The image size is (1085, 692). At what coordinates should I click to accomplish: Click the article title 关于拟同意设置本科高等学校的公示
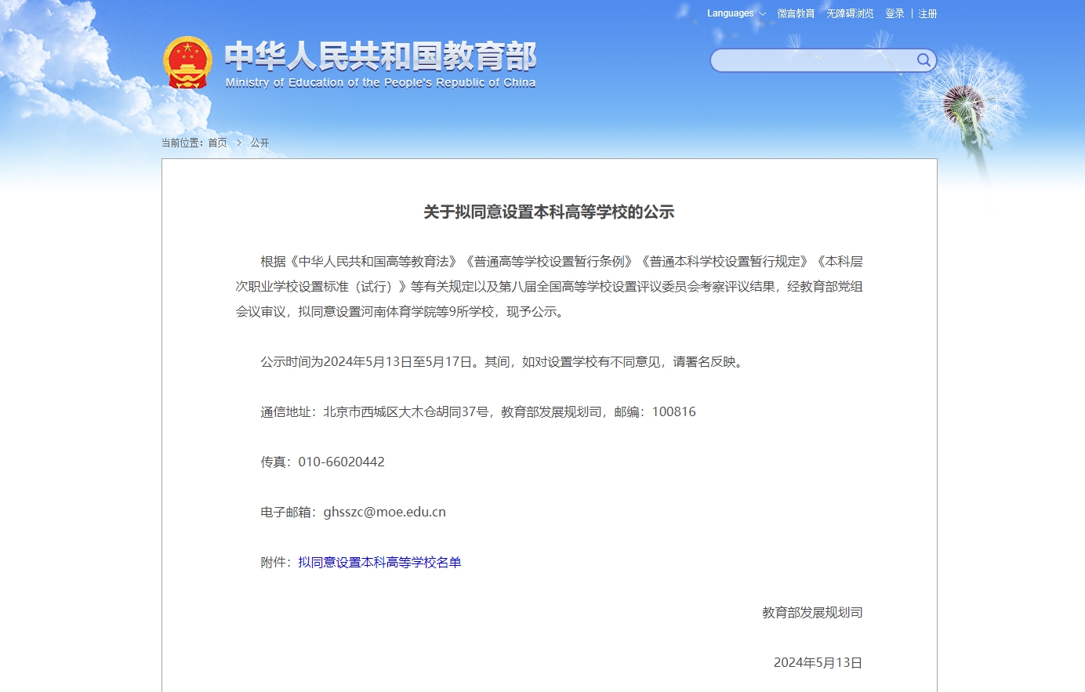click(549, 212)
